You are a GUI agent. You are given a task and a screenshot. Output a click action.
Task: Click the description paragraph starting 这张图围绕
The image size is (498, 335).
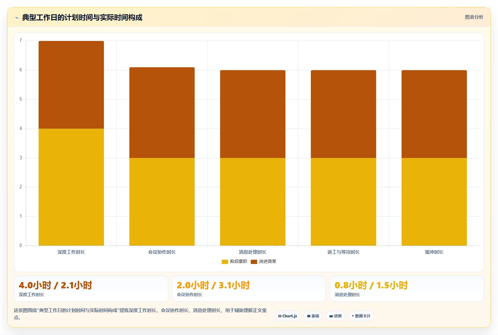pyautogui.click(x=140, y=314)
